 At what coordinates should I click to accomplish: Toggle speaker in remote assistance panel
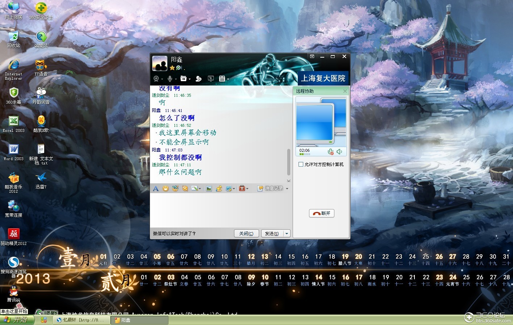339,151
